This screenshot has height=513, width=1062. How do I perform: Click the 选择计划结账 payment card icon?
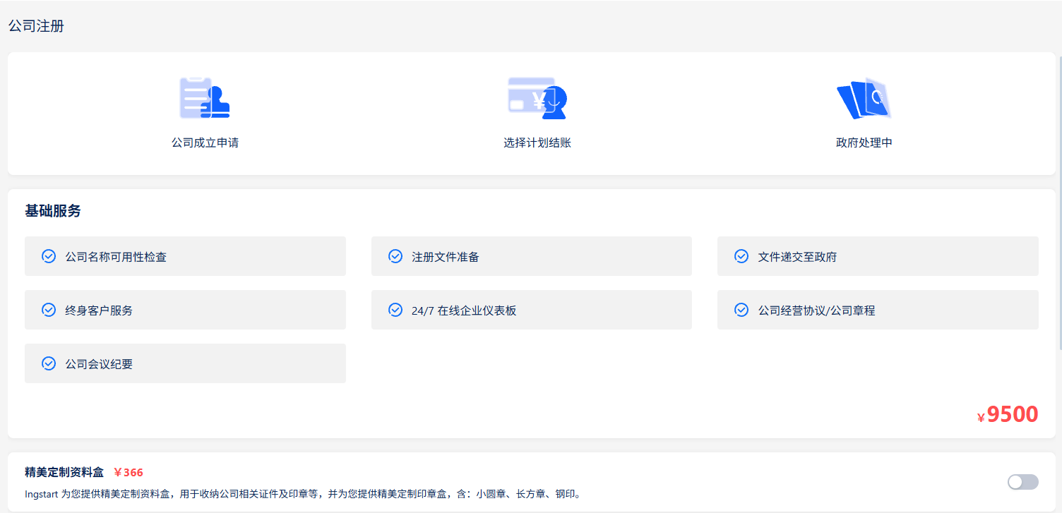pyautogui.click(x=537, y=97)
